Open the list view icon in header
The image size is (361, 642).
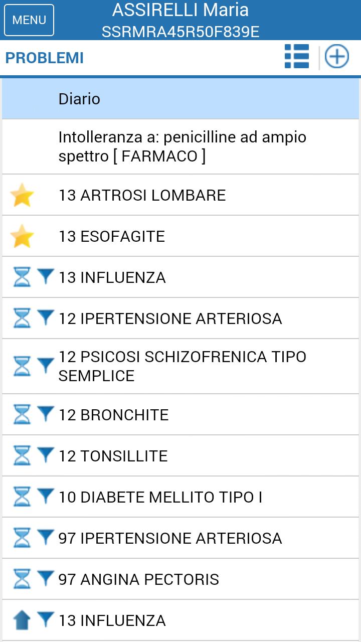[297, 56]
